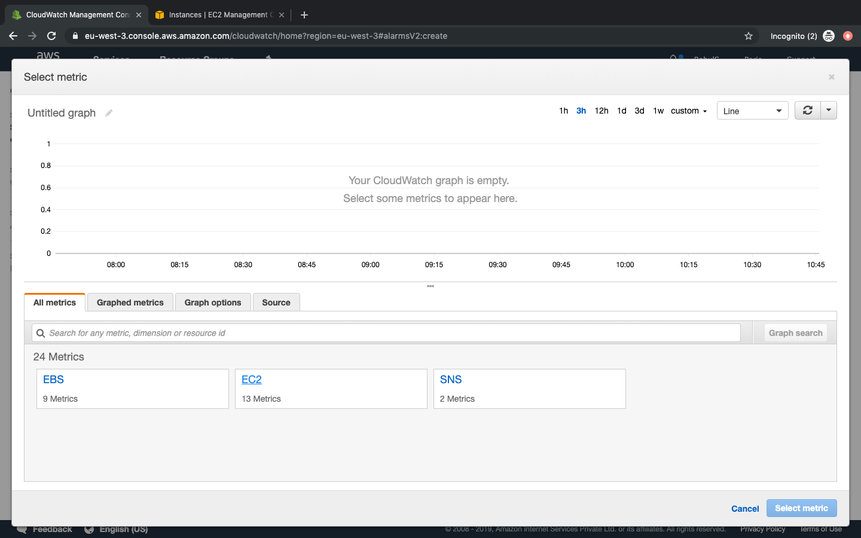
Task: Open the EC2 metrics group
Action: [251, 379]
